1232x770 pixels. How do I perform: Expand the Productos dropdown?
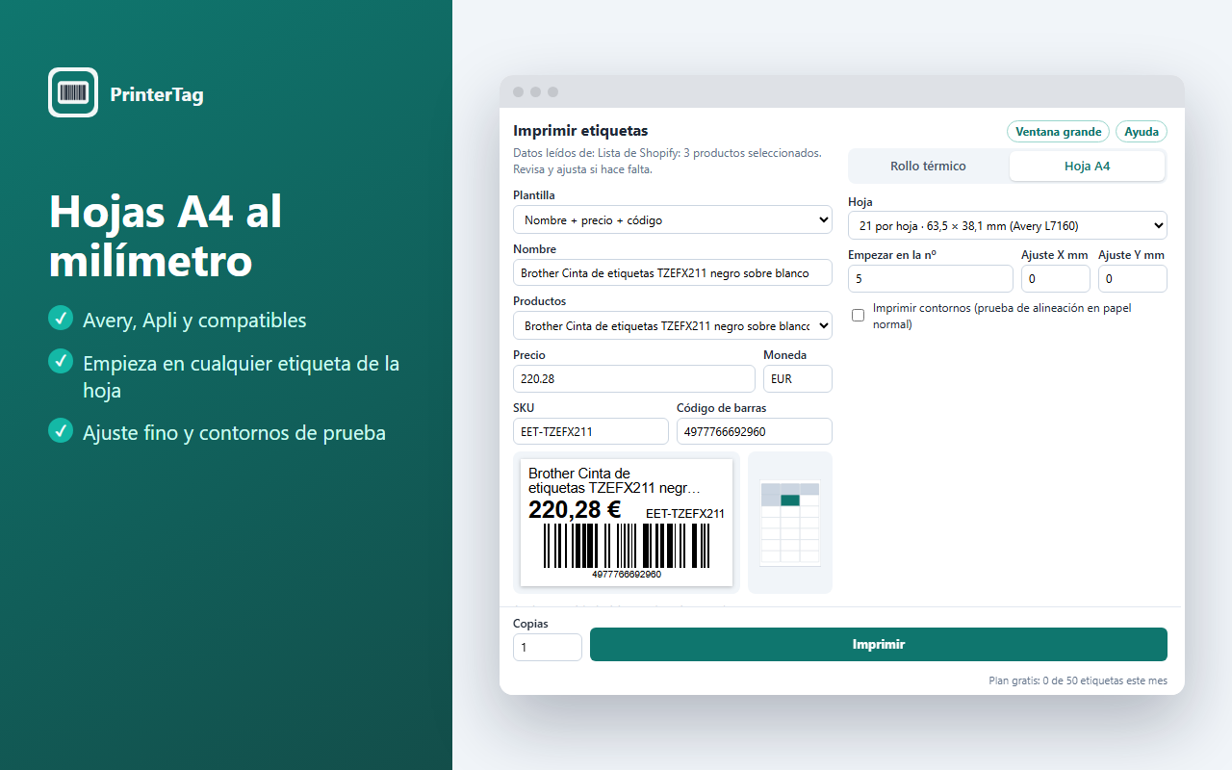[x=673, y=325]
